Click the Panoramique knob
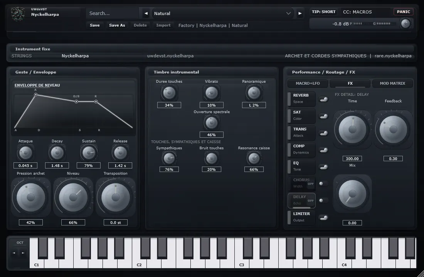Viewport: 424px width, 277px height. 254,93
